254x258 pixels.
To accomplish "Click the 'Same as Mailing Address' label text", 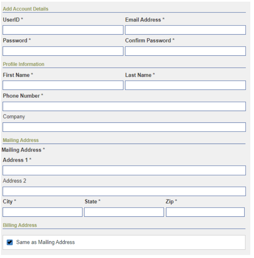I will coord(46,242).
